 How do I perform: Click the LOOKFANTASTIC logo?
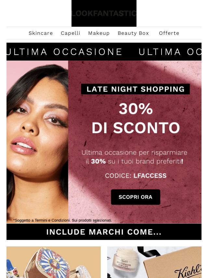pyautogui.click(x=104, y=13)
